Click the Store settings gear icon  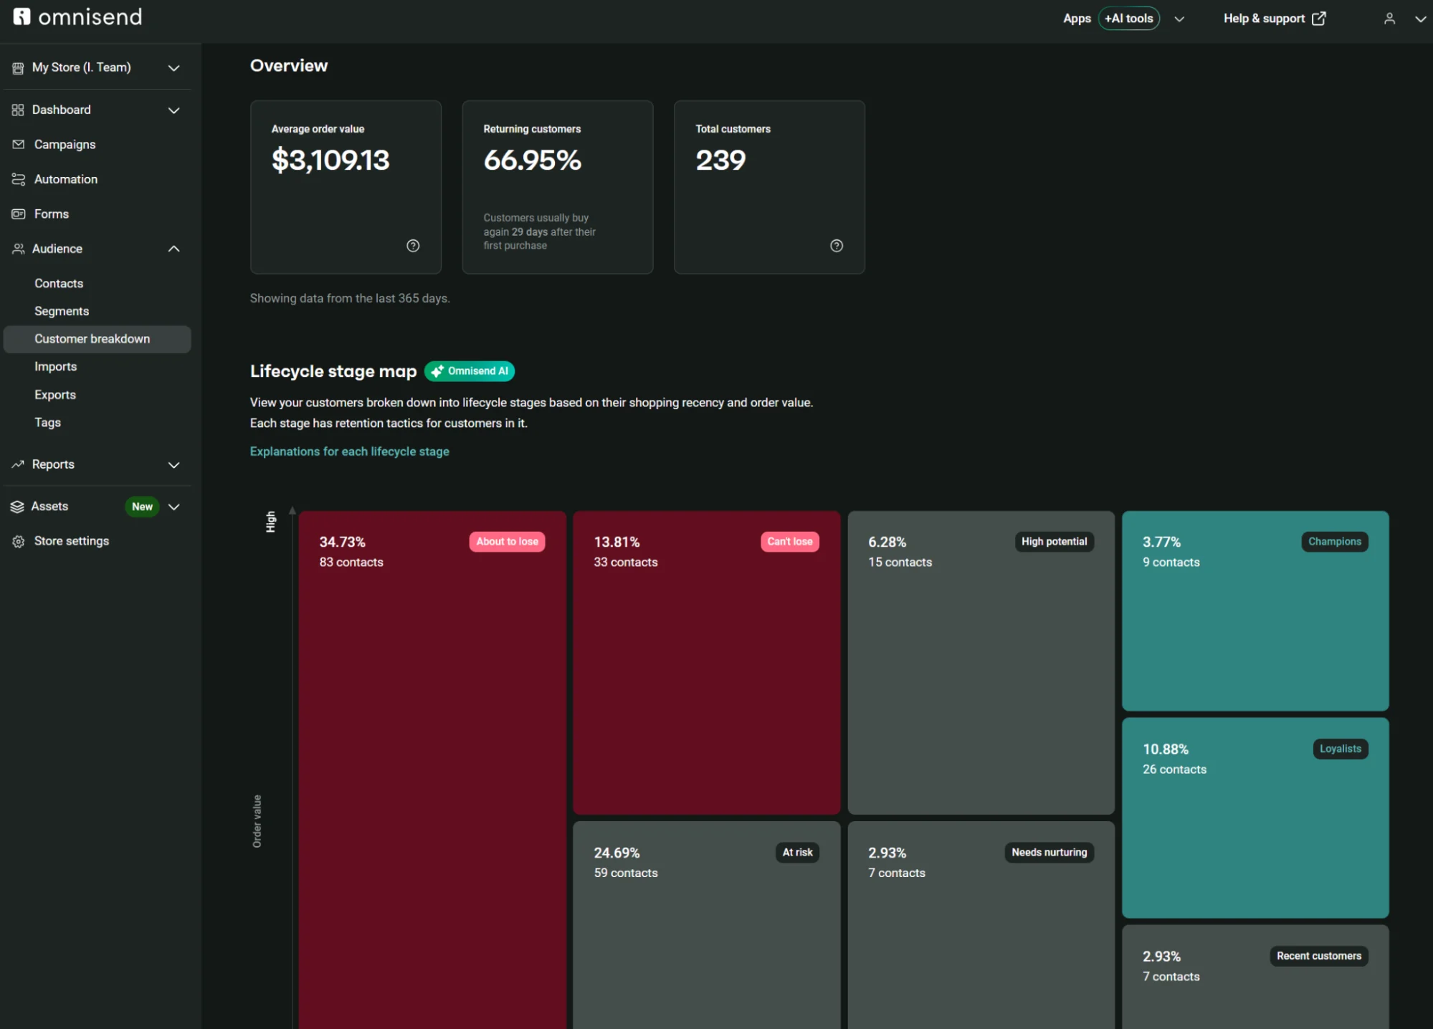coord(19,542)
